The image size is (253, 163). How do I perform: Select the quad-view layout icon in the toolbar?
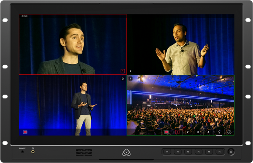point(219,132)
